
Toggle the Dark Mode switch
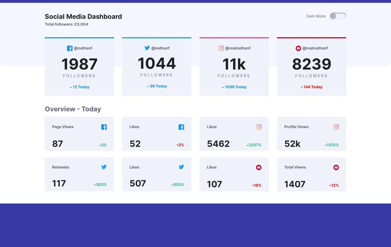(338, 16)
